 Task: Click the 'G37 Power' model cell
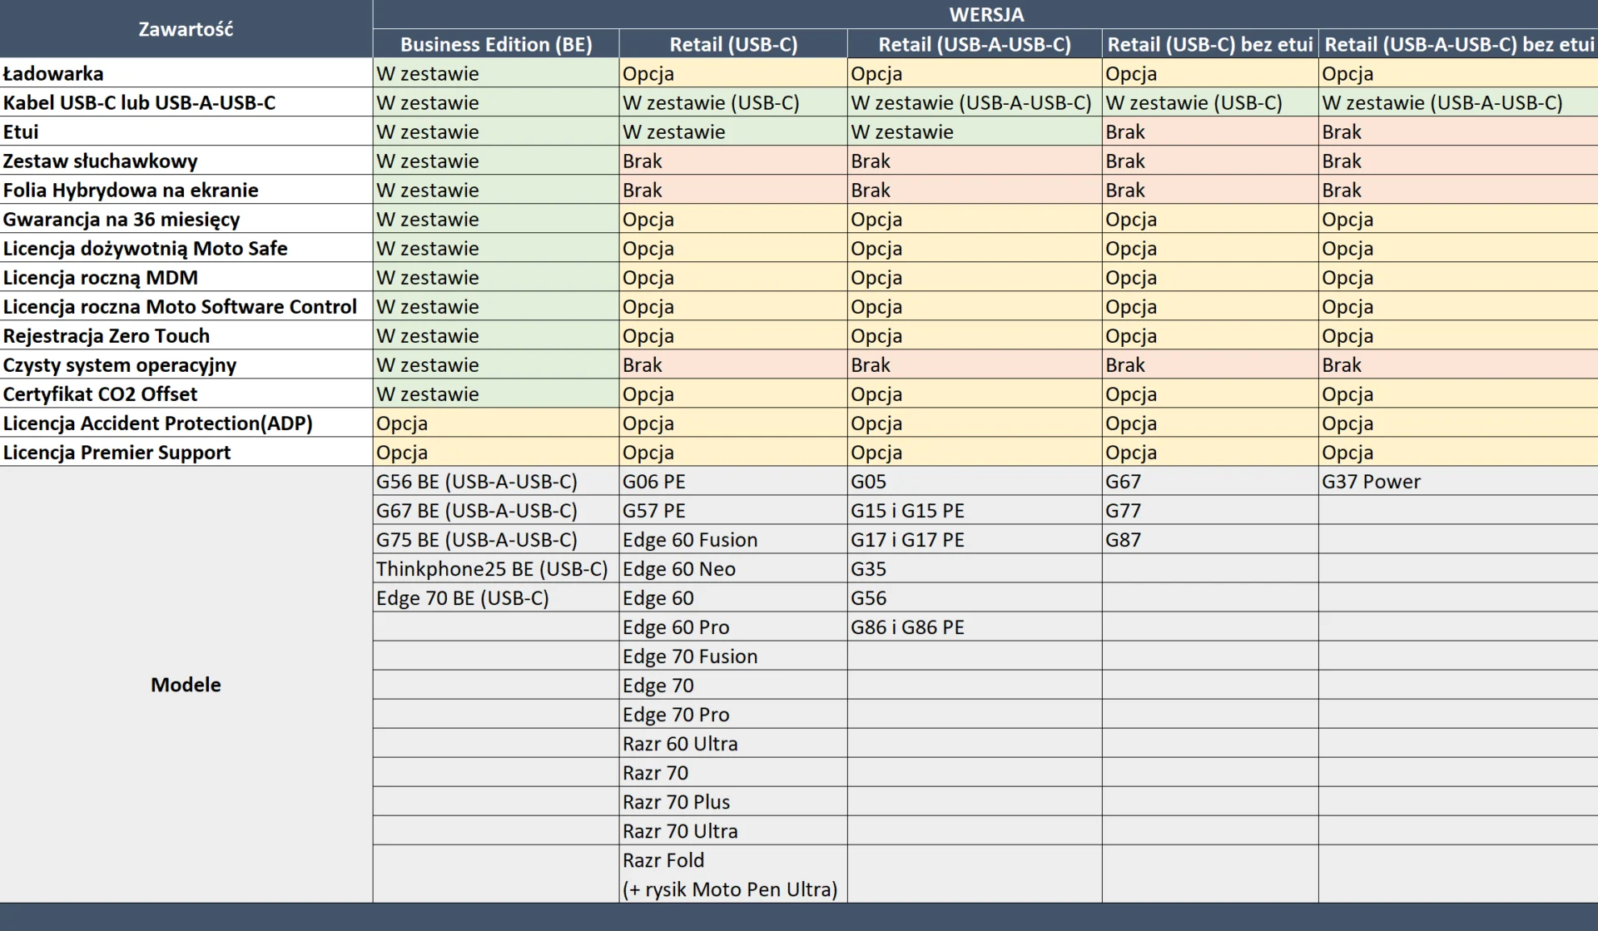point(1458,481)
